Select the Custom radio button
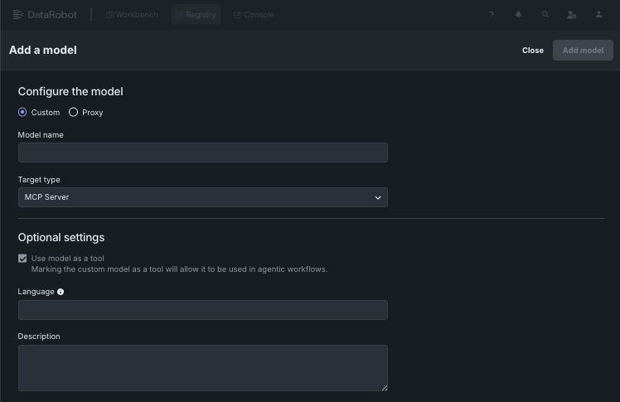Screen dimensions: 620x402 point(22,112)
